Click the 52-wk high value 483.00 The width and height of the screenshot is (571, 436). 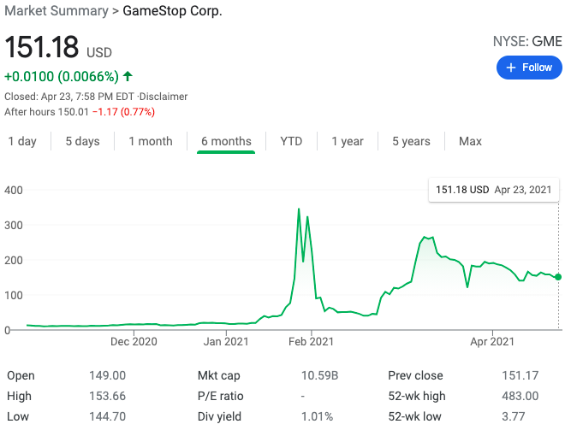(x=520, y=396)
